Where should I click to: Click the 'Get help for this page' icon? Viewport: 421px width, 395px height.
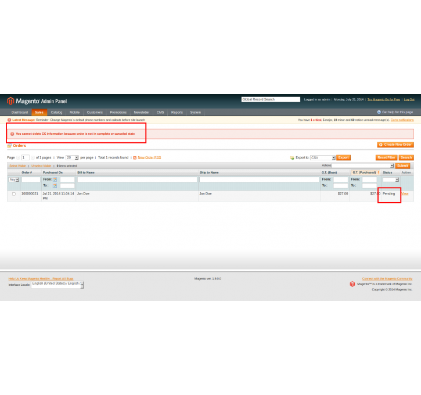point(379,112)
